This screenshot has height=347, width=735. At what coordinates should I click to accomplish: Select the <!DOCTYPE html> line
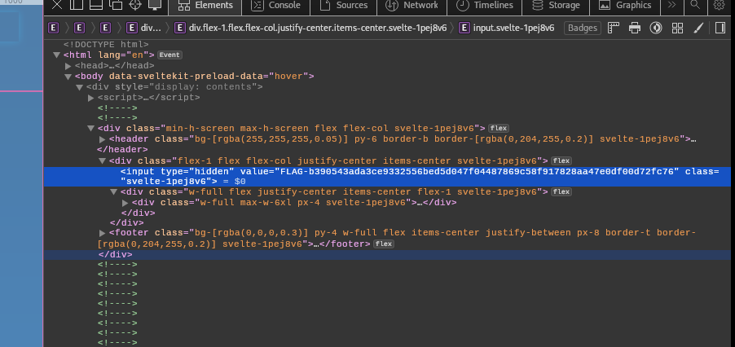coord(106,45)
